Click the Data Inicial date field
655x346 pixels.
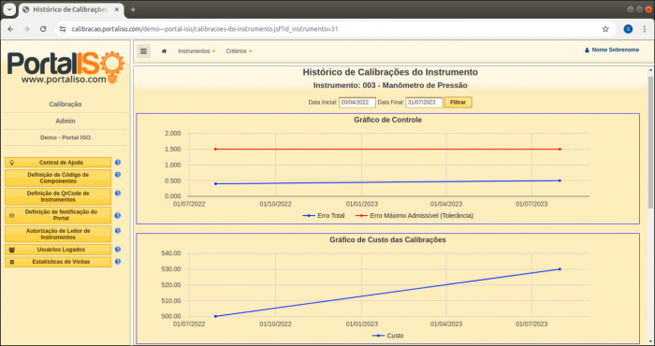[x=357, y=102]
